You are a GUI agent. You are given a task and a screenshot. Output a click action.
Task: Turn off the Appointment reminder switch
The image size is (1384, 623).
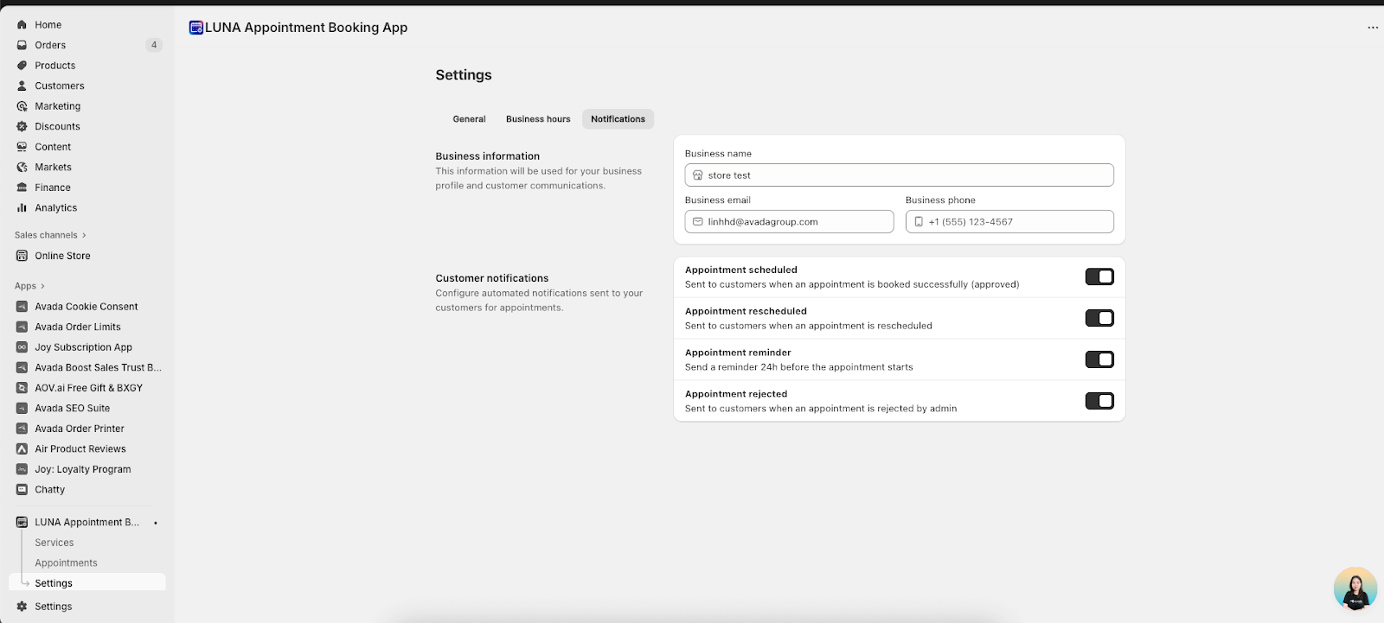pos(1099,359)
